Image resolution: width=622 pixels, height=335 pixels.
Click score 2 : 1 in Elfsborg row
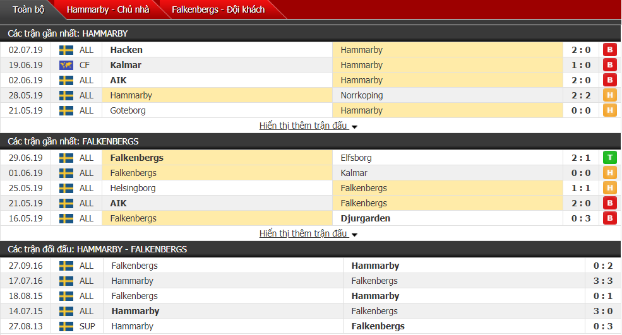click(581, 158)
